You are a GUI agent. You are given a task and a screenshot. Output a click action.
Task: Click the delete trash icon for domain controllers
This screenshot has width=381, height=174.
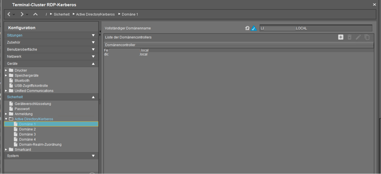coord(349,37)
